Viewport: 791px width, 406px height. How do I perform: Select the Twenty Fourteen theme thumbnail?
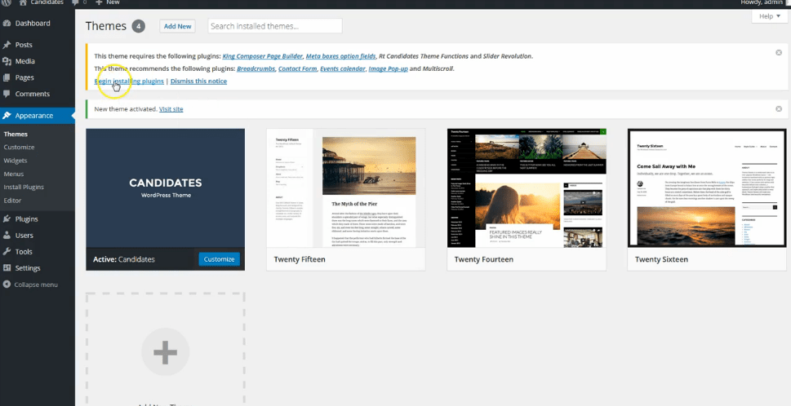click(x=527, y=188)
